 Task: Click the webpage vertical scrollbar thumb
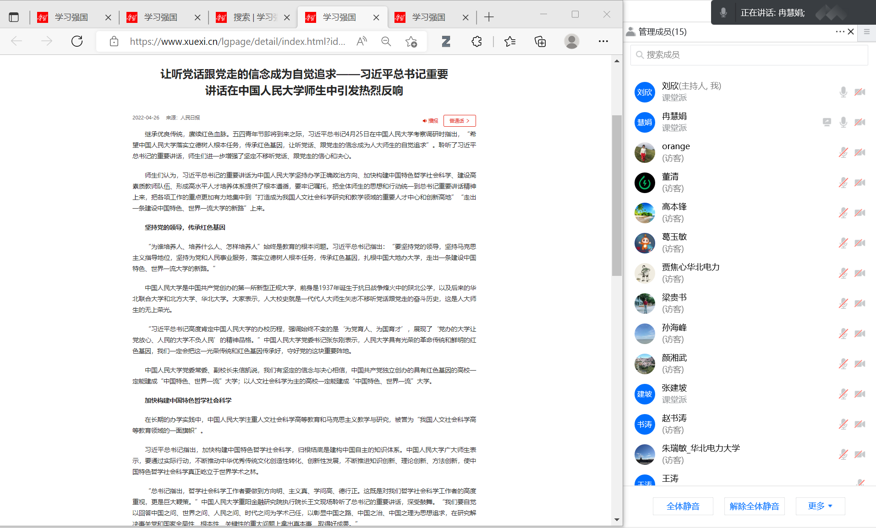click(617, 195)
